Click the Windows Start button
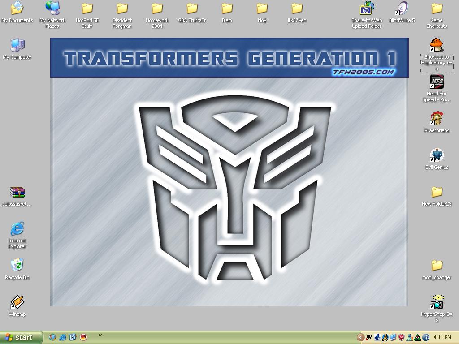 pos(21,337)
